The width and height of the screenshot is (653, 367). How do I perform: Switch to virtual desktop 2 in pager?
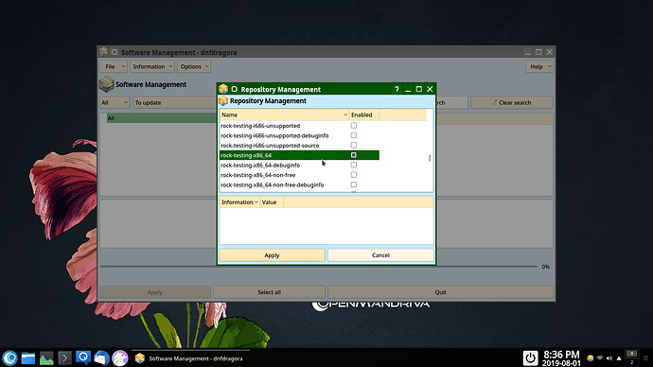tap(632, 362)
